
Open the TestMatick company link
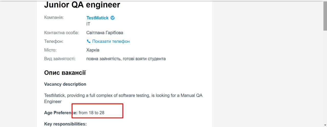point(98,18)
